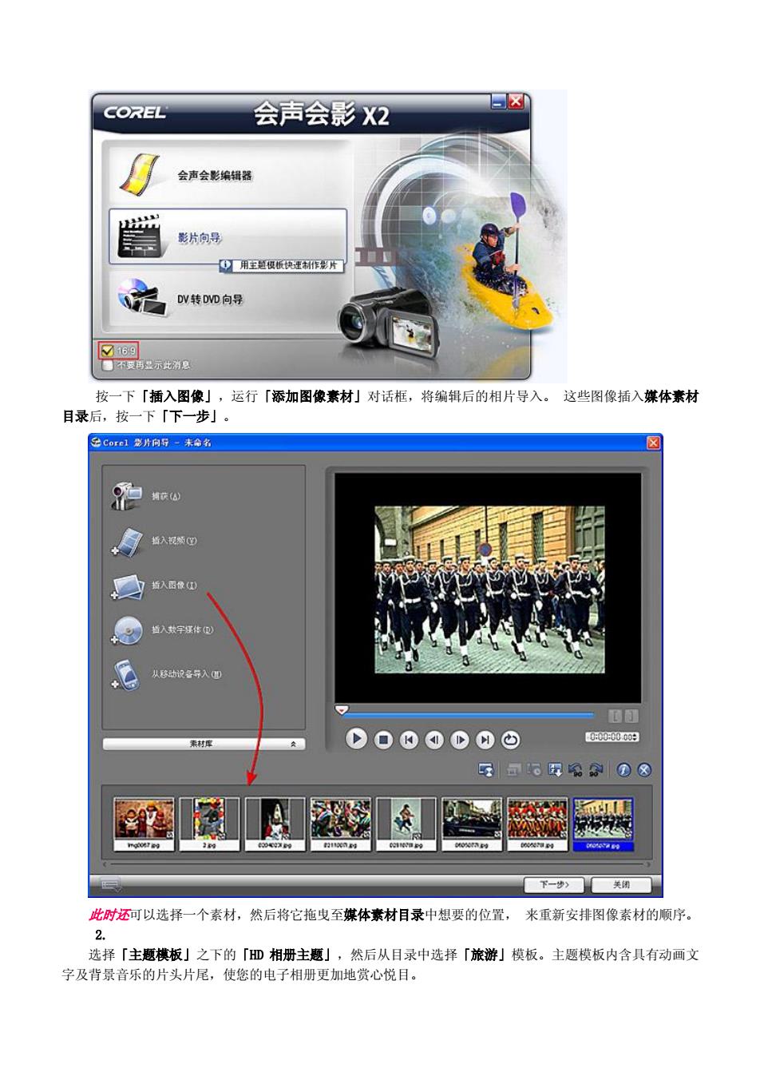Select the 从移动设备导入(M) label
This screenshot has width=760, height=1076.
187,674
